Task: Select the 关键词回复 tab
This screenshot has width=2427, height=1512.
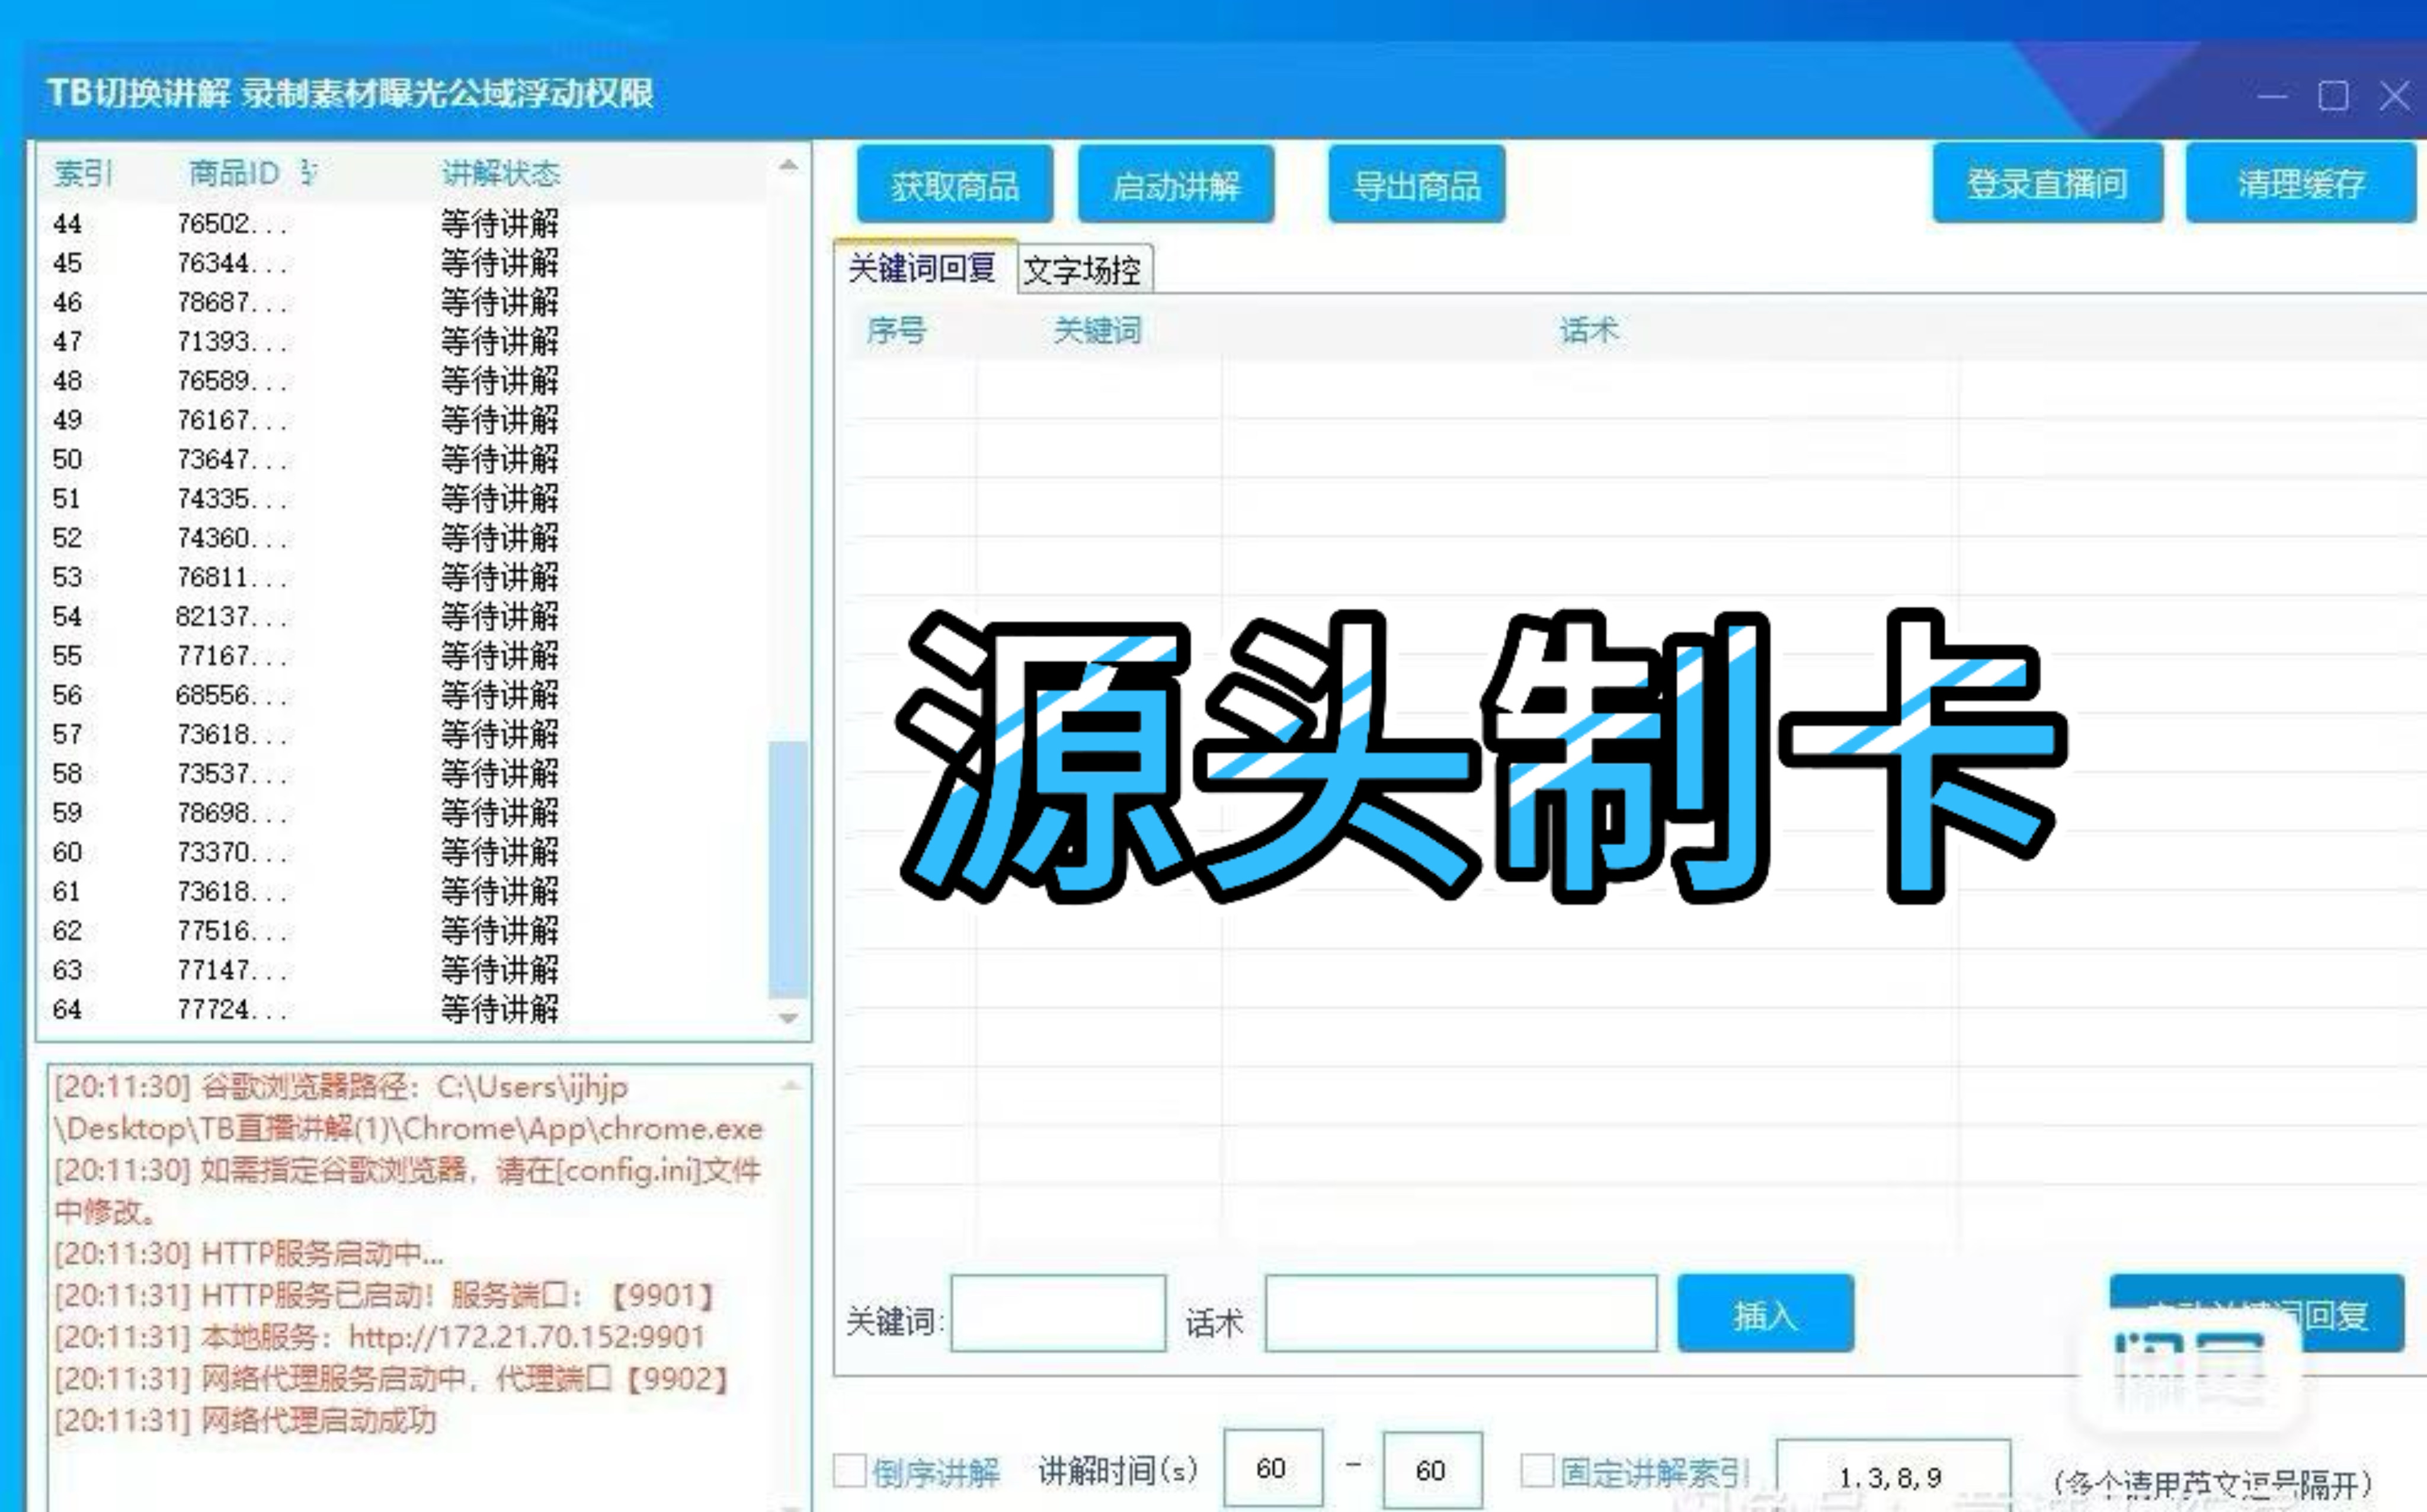Action: 923,268
